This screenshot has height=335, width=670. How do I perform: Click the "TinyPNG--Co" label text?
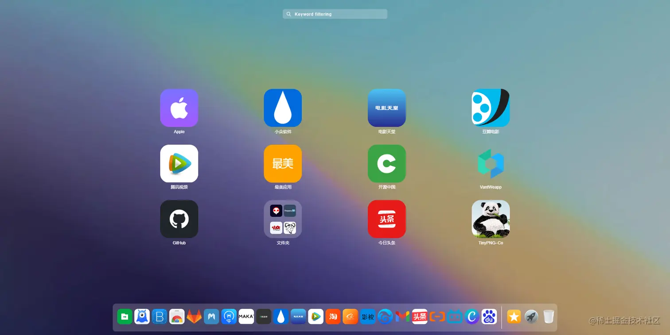[x=491, y=243]
